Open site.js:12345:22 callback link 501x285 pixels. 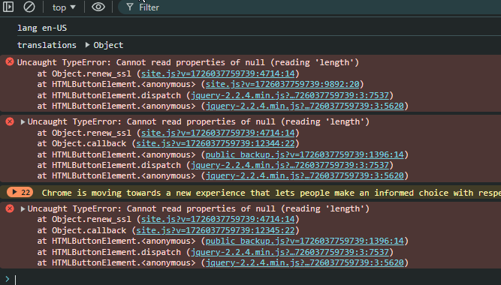point(216,230)
